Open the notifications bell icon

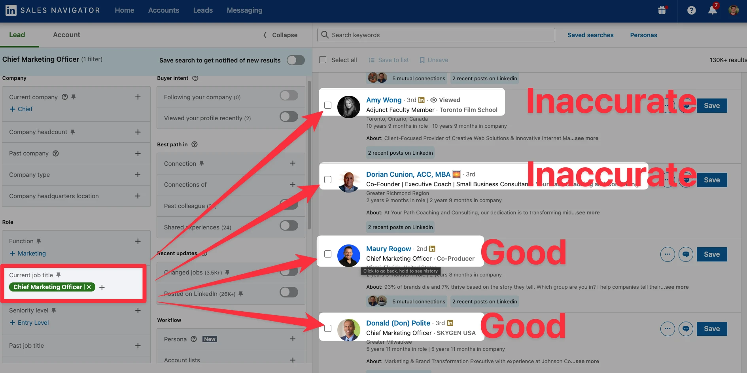coord(713,10)
